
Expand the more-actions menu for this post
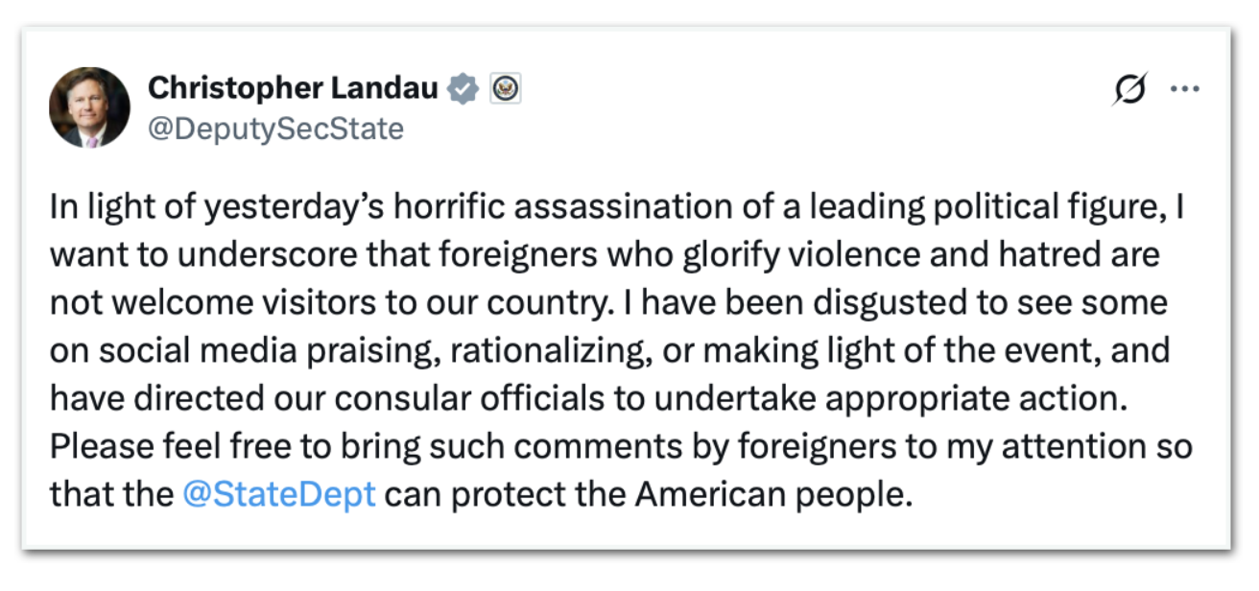point(1186,87)
